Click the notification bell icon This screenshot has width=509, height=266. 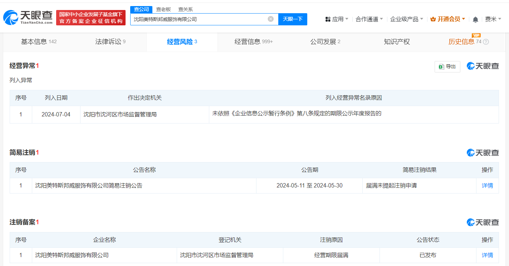pyautogui.click(x=475, y=19)
